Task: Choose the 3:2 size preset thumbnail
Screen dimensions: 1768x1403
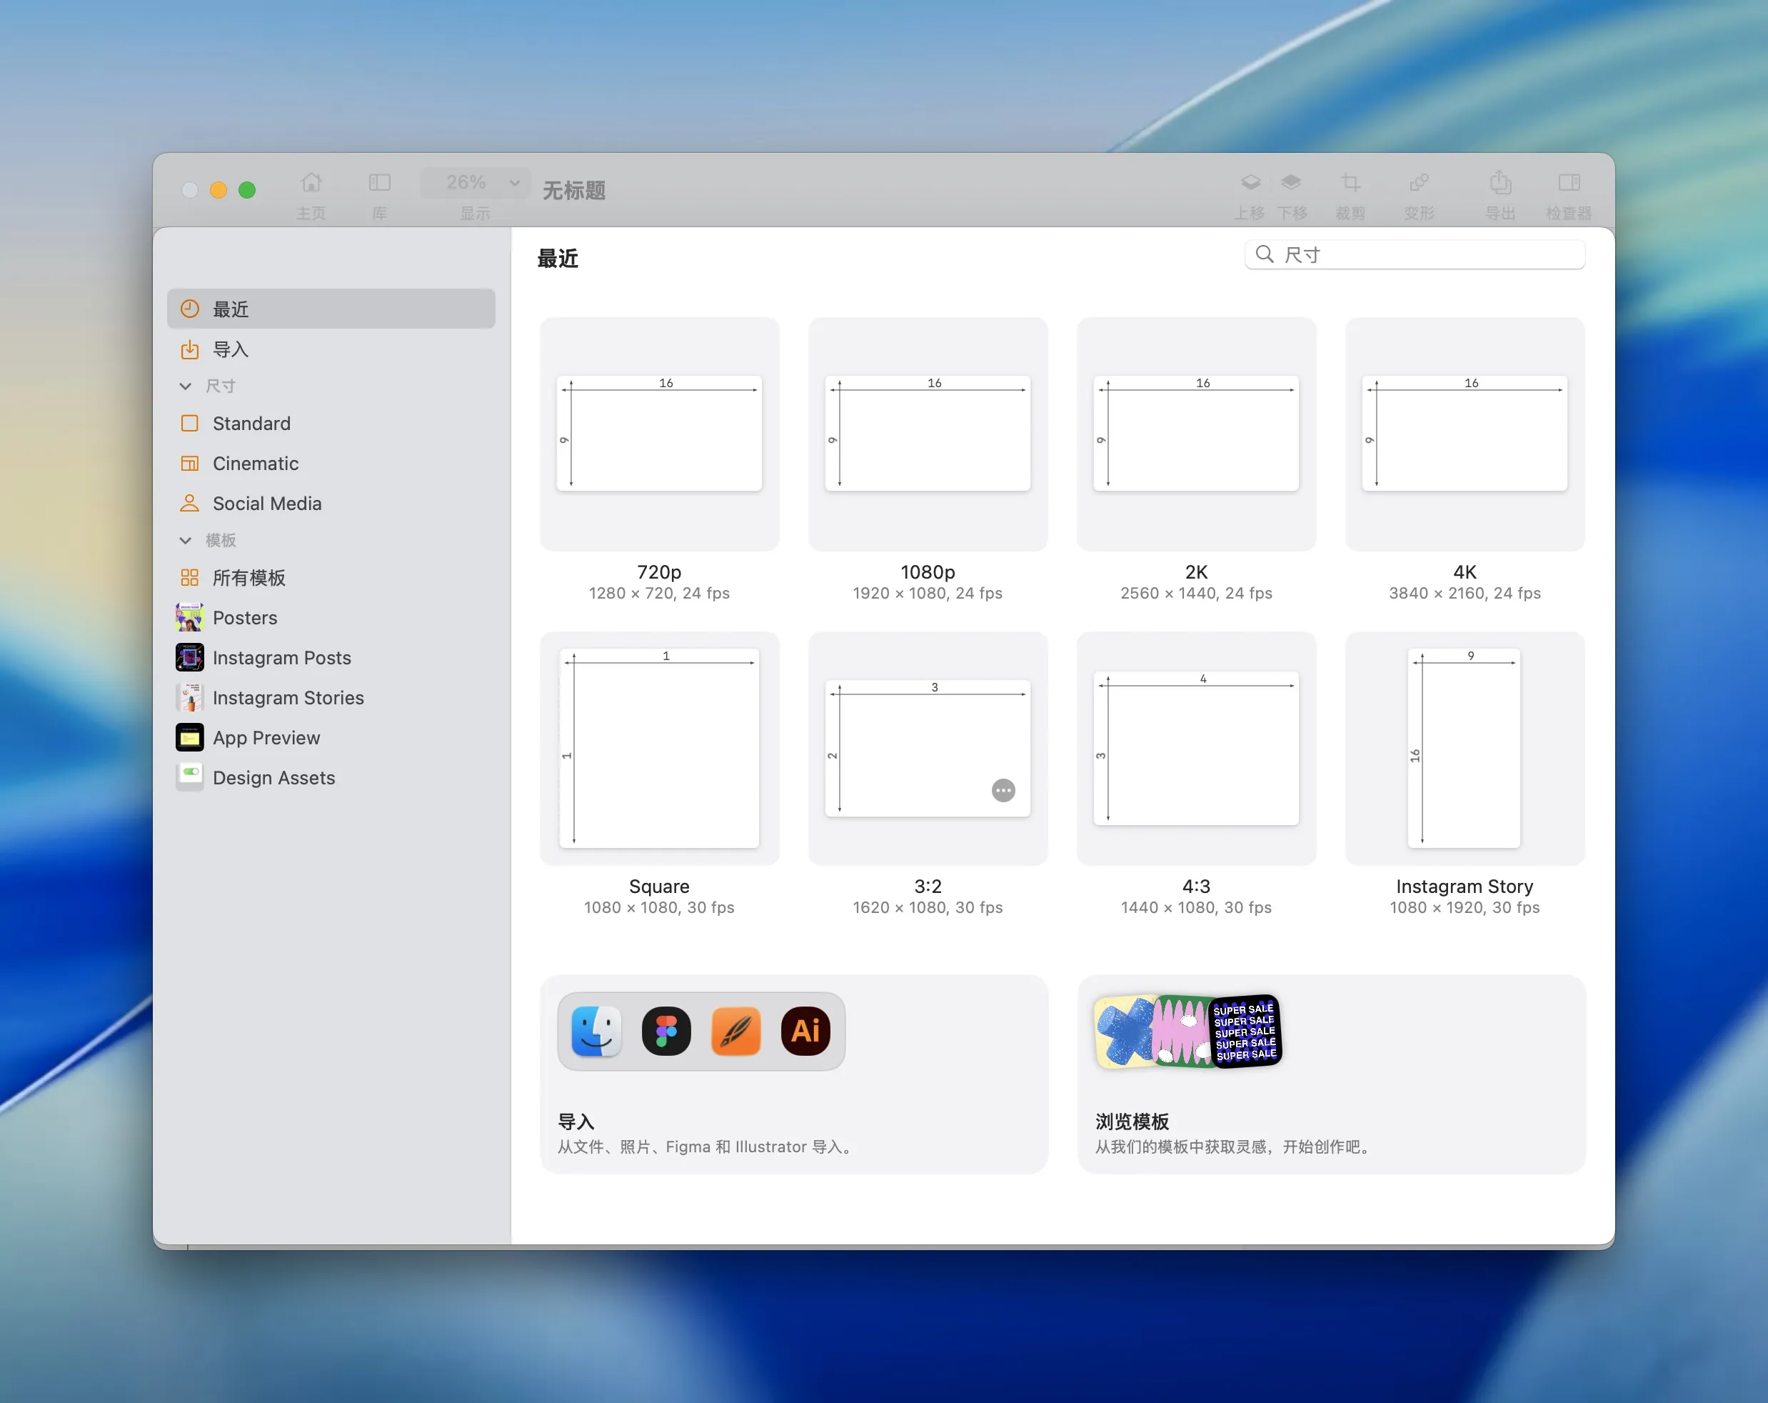Action: (x=928, y=748)
